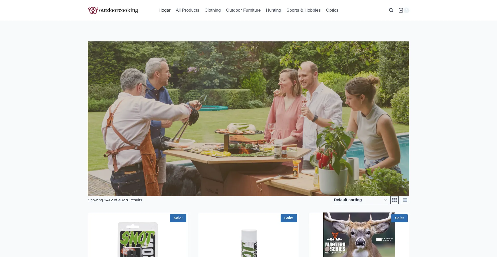Expand the Default sorting dropdown
The image size is (497, 257).
click(360, 200)
